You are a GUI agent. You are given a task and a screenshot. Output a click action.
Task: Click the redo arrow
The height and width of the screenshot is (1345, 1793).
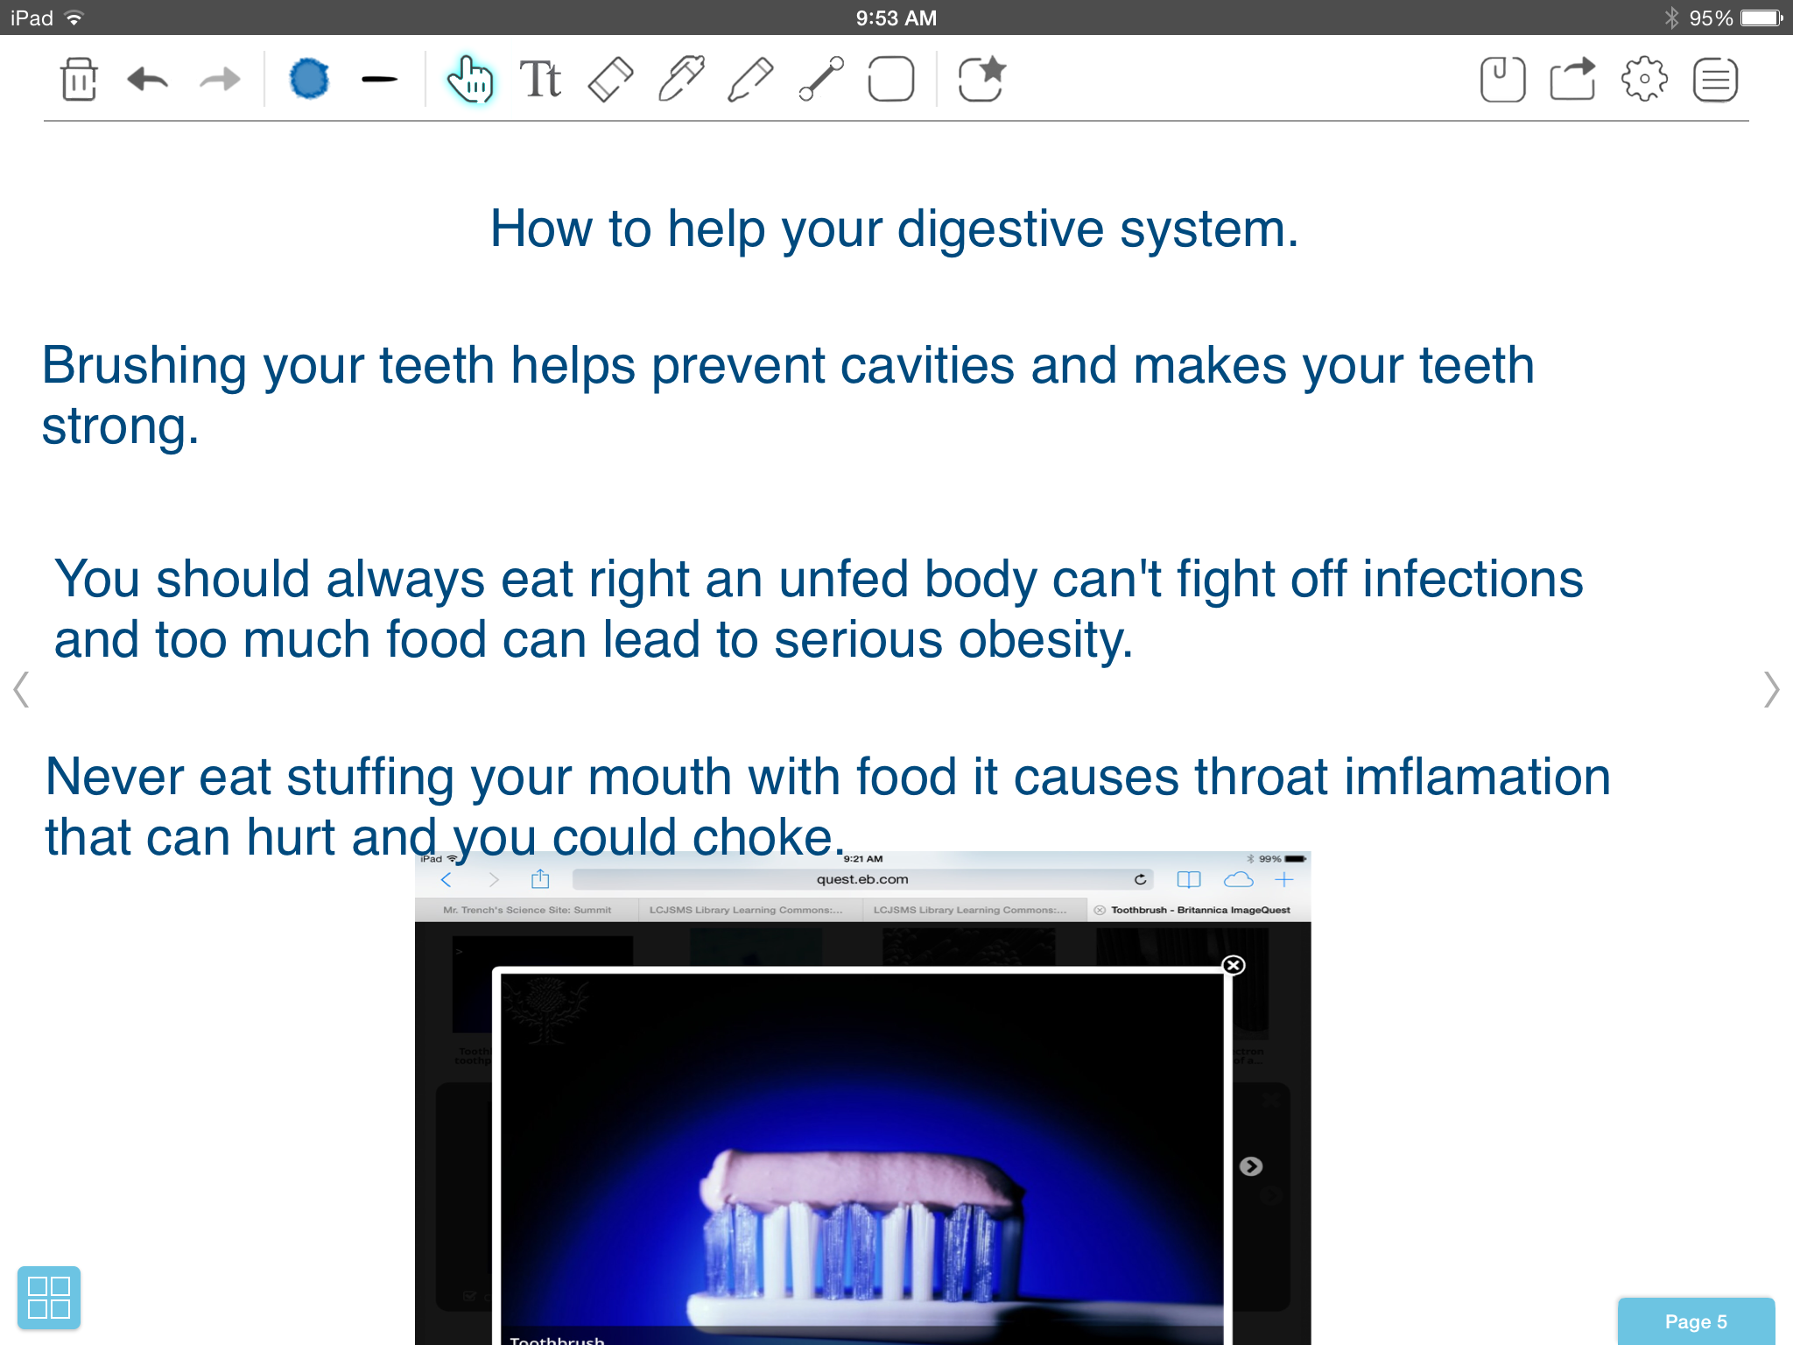(219, 80)
